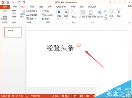Insert a chart using the 图表 icon
Viewport: 132px width, 98px height.
pyautogui.click(x=45, y=19)
